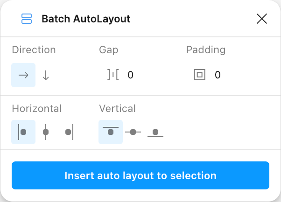Click the Vertical label
Viewport: 281px width, 202px height.
[x=117, y=108]
